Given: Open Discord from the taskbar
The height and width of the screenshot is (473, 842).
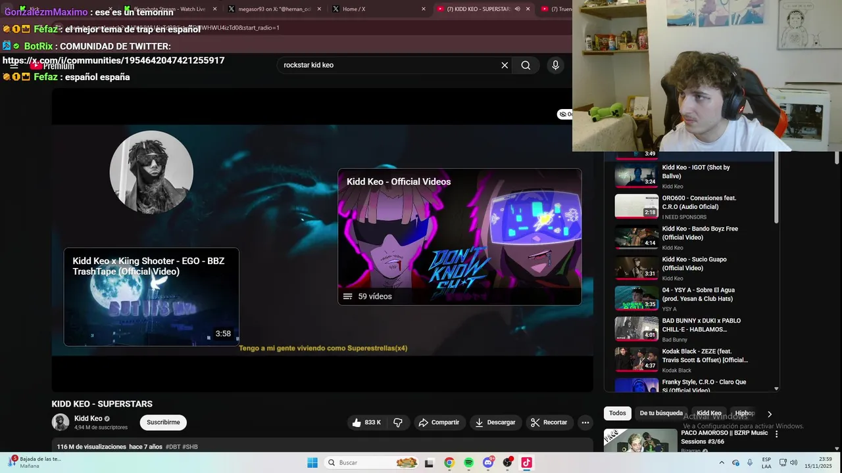Looking at the screenshot, I should click(x=488, y=462).
